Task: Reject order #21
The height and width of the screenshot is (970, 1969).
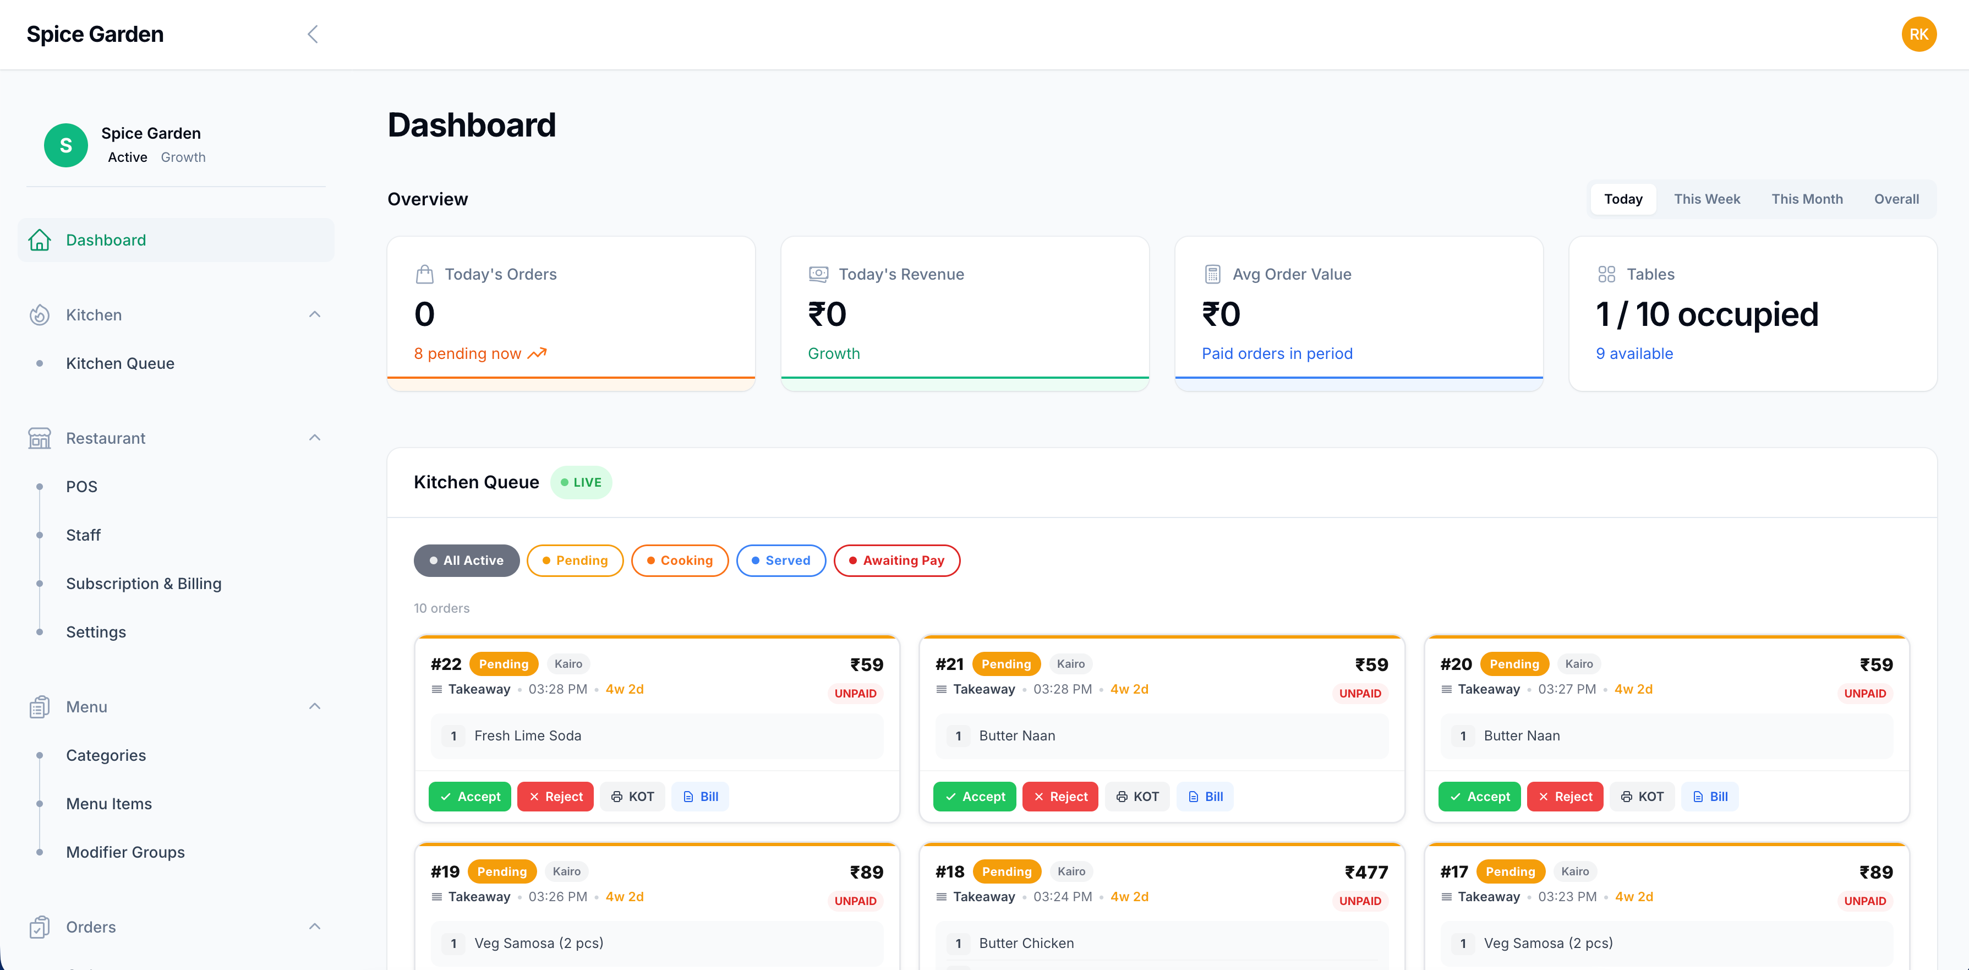Action: coord(1060,795)
